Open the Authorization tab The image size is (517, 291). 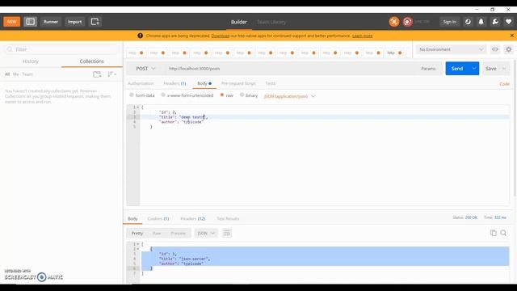[141, 83]
